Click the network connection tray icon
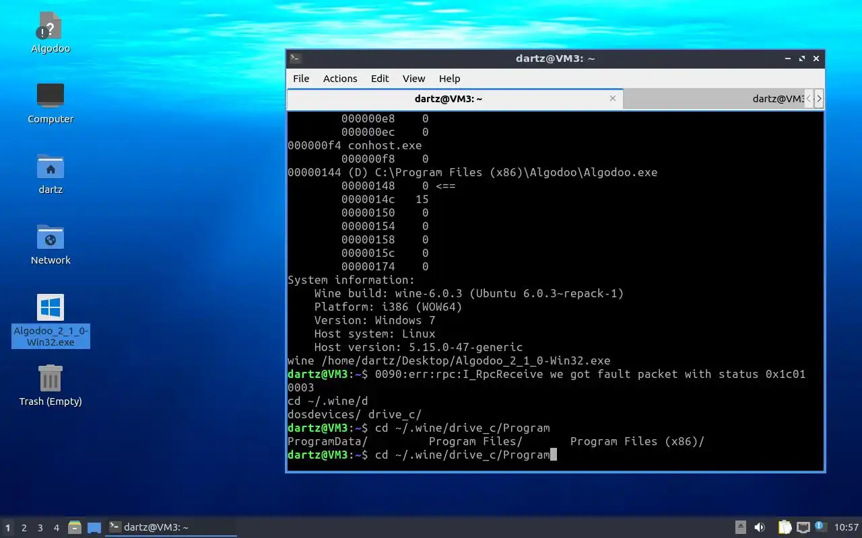This screenshot has width=862, height=538. pos(803,527)
